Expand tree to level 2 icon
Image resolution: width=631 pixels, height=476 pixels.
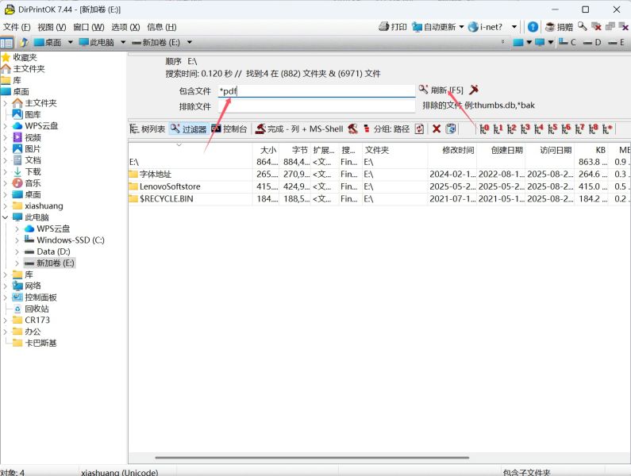[511, 129]
